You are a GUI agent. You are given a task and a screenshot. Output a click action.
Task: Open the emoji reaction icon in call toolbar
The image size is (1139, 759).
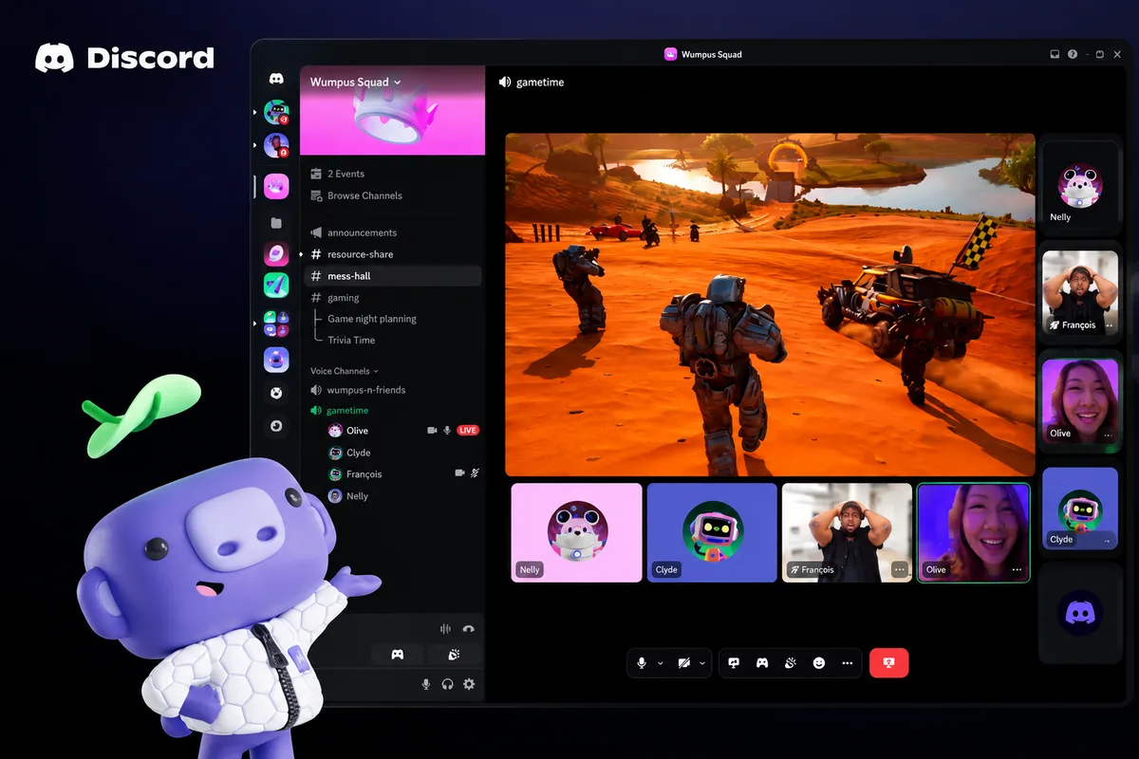pos(819,663)
